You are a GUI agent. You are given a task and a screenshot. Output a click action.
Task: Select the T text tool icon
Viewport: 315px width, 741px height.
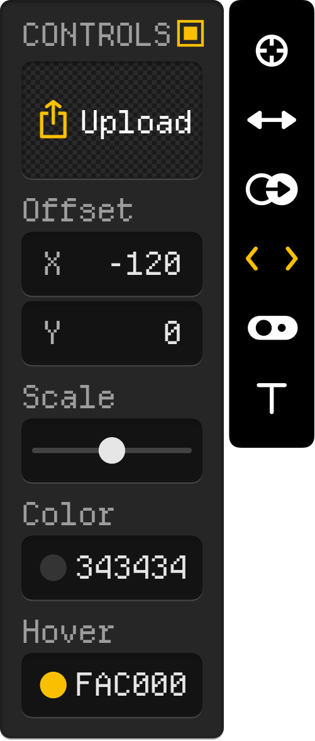[x=272, y=399]
